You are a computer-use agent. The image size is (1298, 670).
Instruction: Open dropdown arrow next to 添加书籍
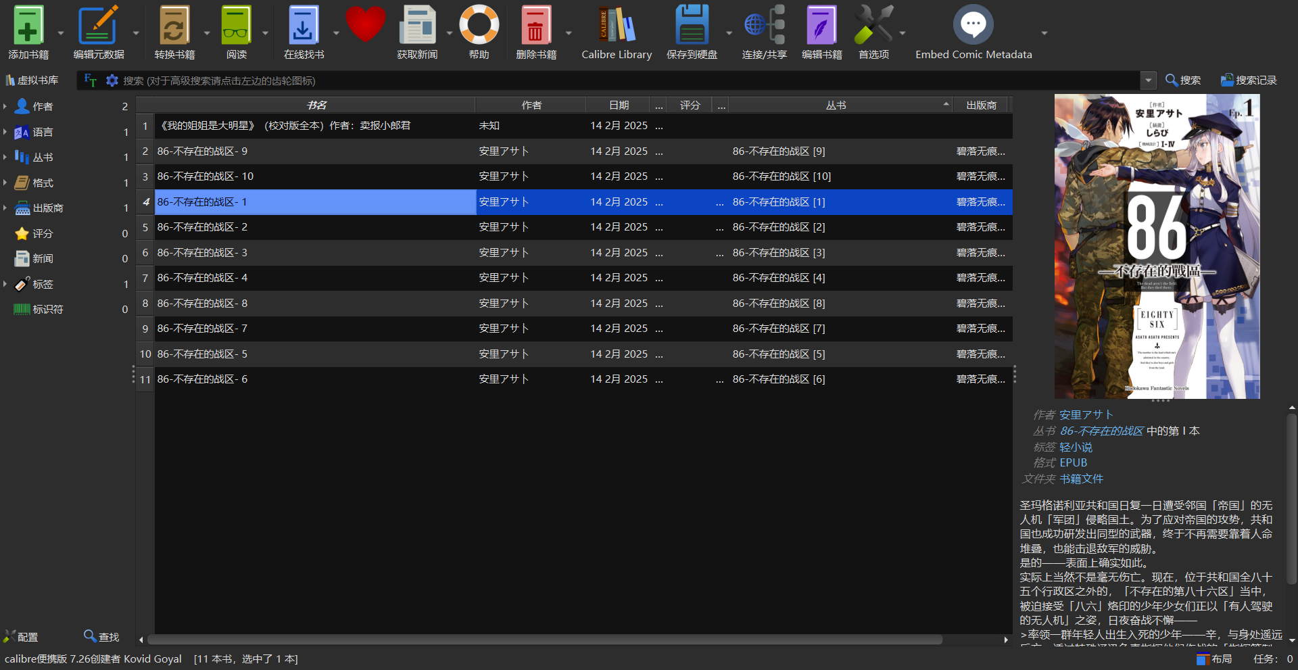point(60,32)
